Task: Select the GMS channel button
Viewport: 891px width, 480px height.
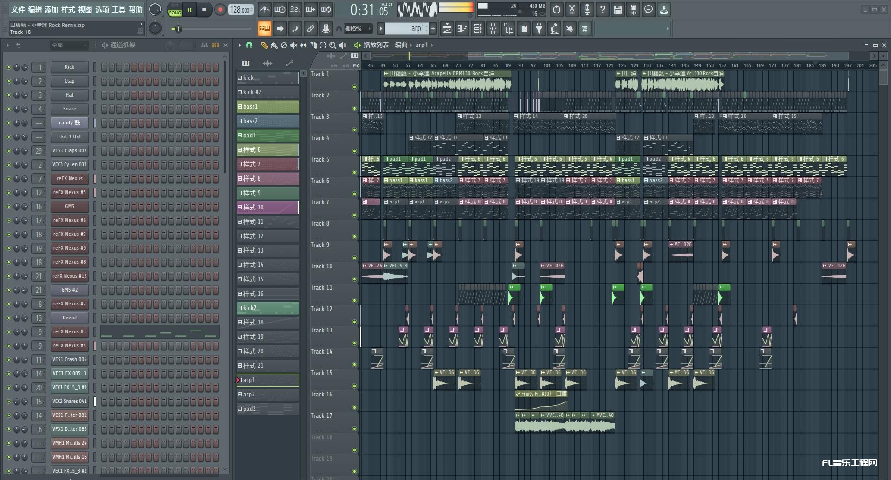Action: (70, 207)
